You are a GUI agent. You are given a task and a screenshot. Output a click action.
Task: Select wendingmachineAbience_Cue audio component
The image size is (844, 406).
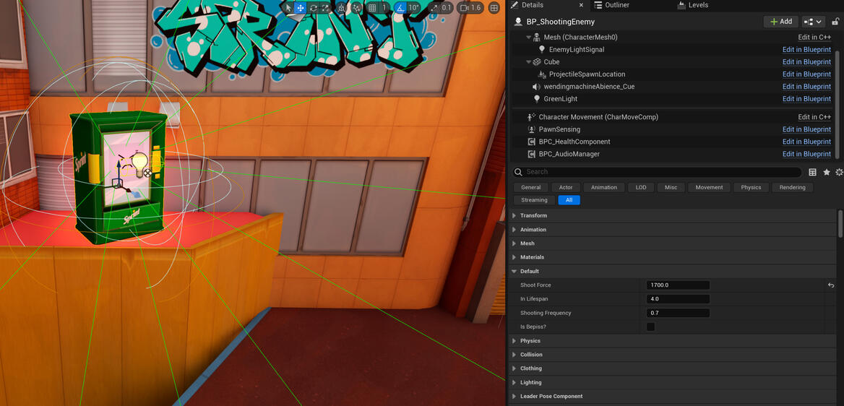[589, 87]
